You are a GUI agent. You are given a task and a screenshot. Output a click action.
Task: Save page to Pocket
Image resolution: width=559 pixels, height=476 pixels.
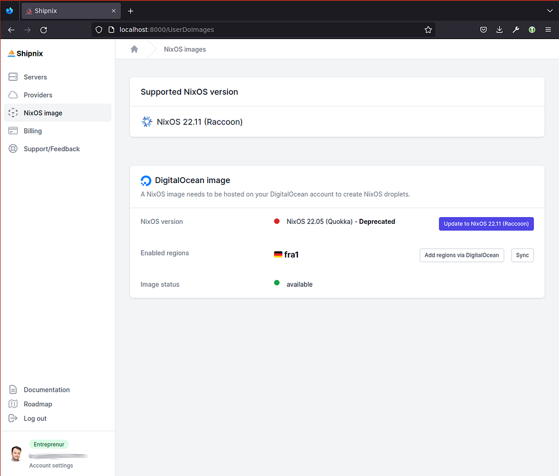pos(484,30)
